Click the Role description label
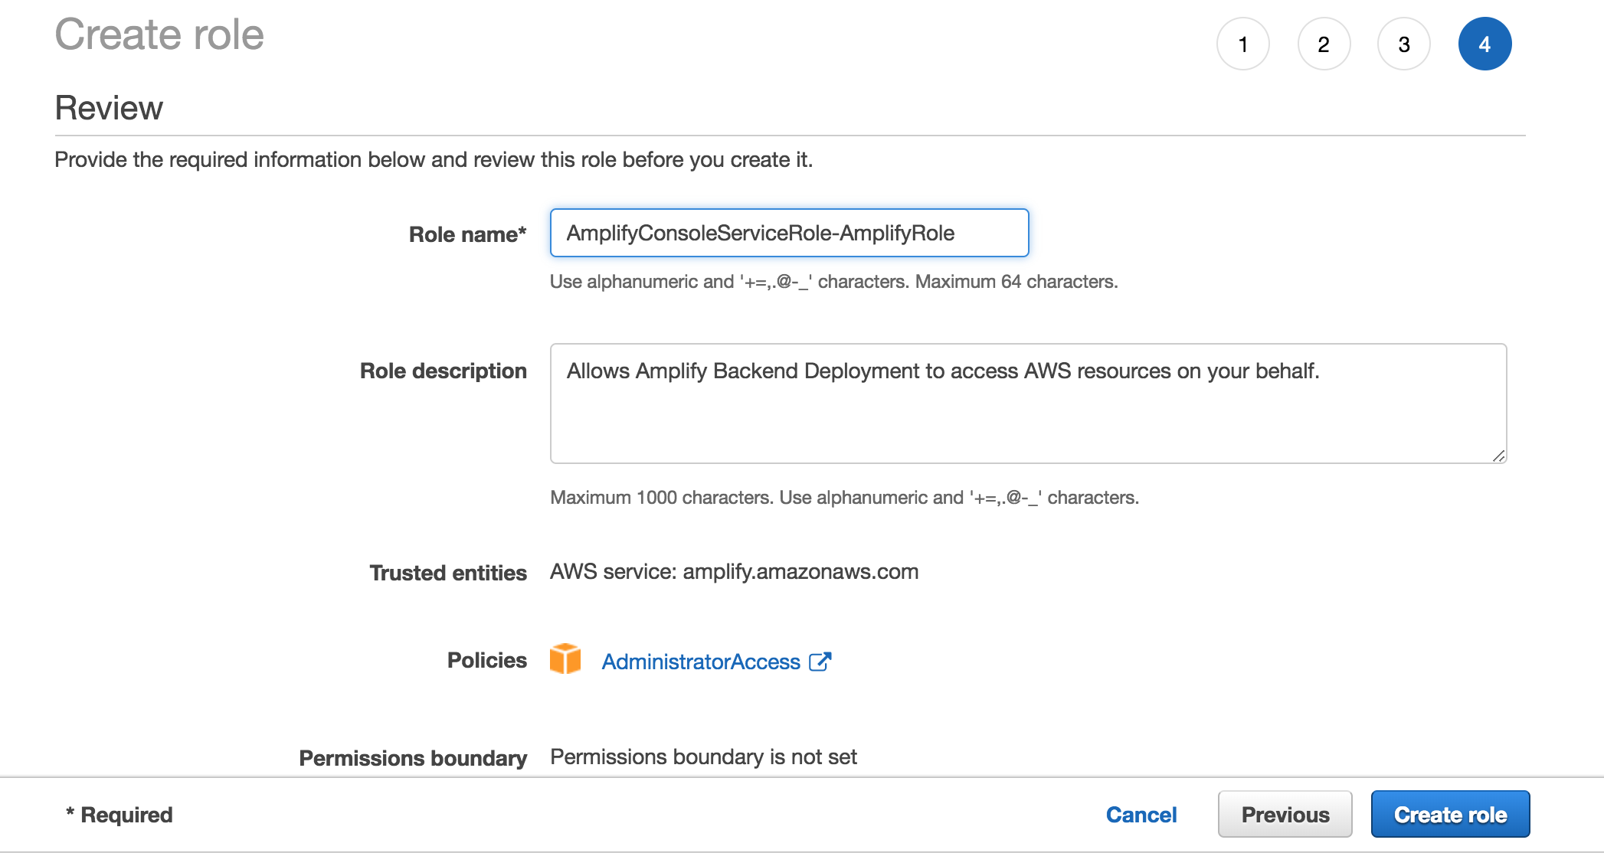 pos(444,371)
